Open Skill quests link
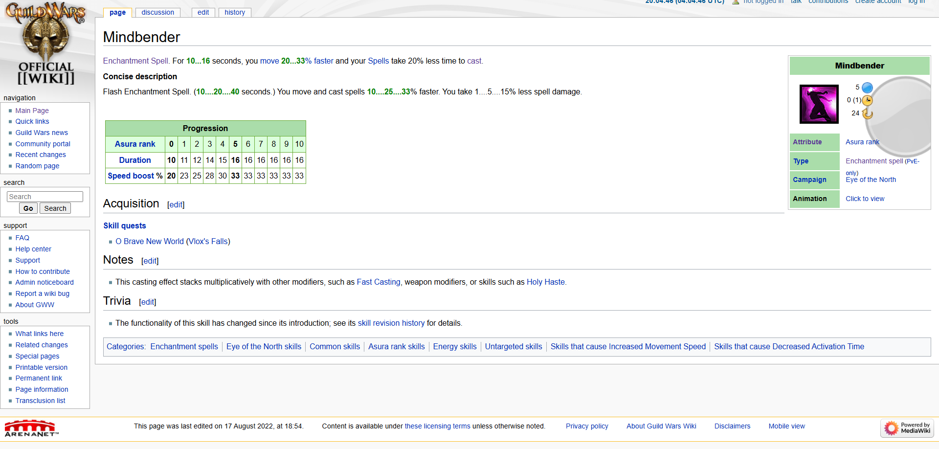This screenshot has width=939, height=449. (x=125, y=225)
